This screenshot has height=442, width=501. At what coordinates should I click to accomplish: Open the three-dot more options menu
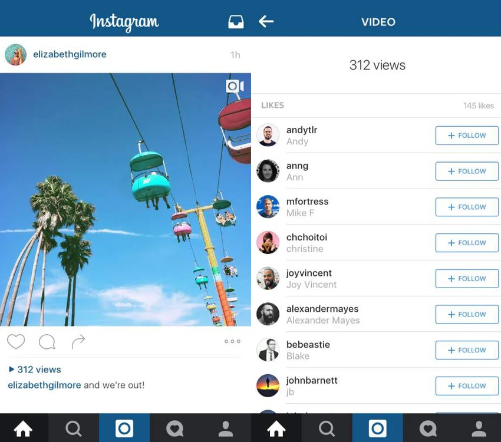tap(232, 341)
